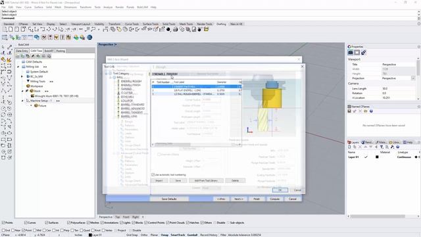The image size is (421, 237).
Task: Open the Curve menu
Action: point(28,7)
